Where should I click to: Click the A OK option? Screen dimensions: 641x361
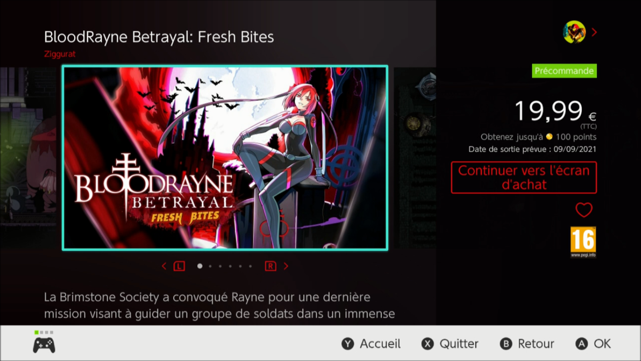(x=593, y=344)
